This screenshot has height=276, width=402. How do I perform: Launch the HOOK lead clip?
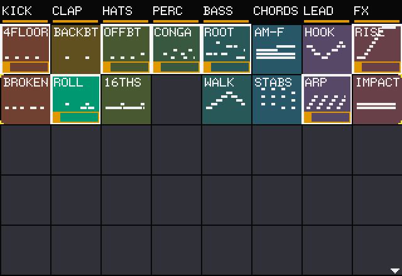[327, 49]
